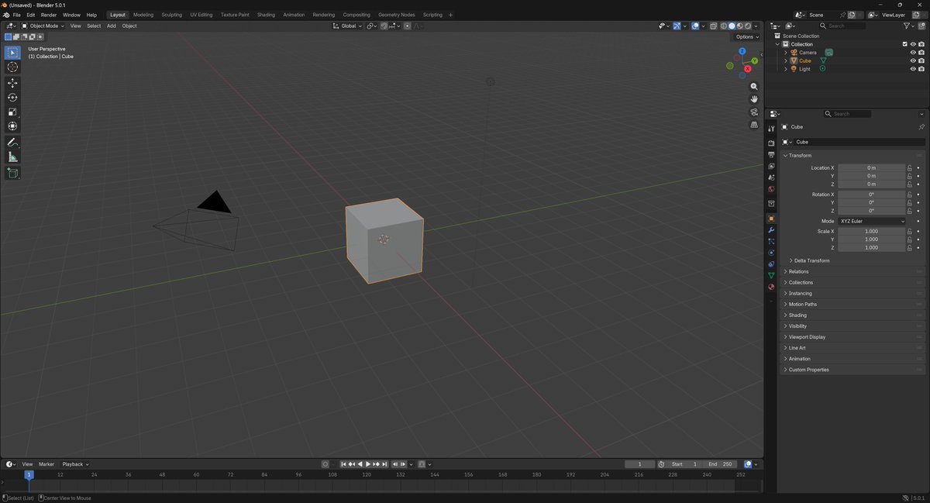
Task: Expand the Camera outliner item
Action: (x=786, y=53)
